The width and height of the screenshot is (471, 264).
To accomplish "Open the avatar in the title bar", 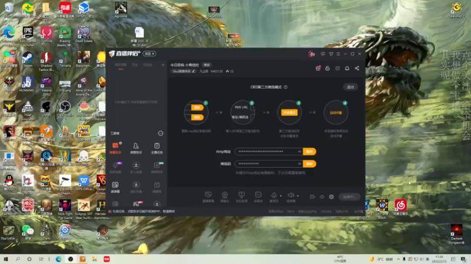I will click(311, 54).
